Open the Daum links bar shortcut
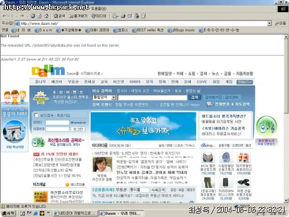Viewport: 289px width, 217px height. [43, 30]
